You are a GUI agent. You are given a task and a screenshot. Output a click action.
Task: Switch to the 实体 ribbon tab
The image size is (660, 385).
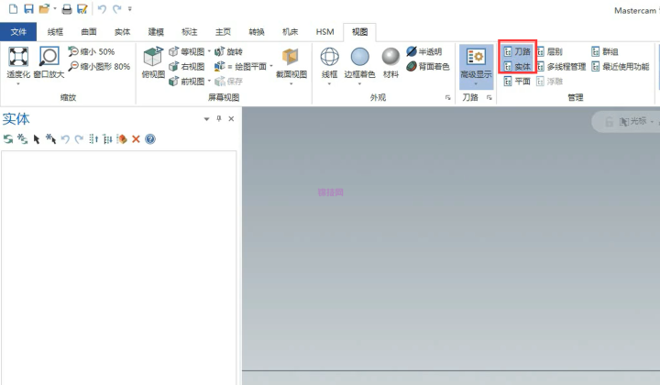click(123, 32)
